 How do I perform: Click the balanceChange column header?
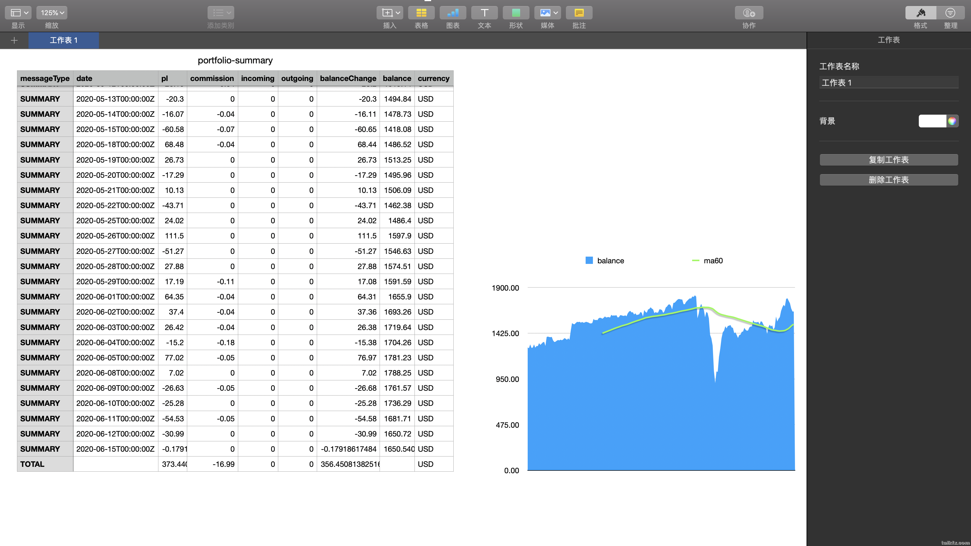tap(348, 78)
